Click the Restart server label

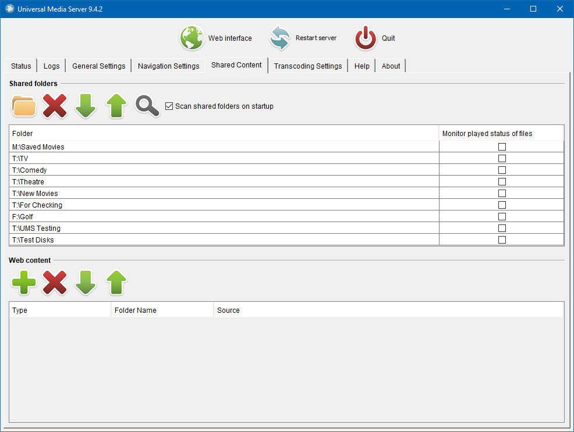(316, 38)
